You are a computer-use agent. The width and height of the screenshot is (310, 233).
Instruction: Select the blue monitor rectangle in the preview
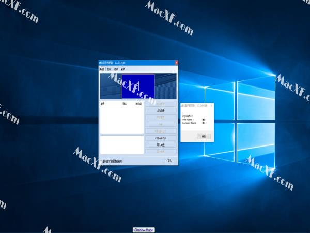[138, 86]
